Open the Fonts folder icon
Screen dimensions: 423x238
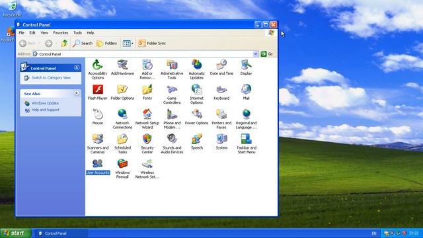(147, 93)
